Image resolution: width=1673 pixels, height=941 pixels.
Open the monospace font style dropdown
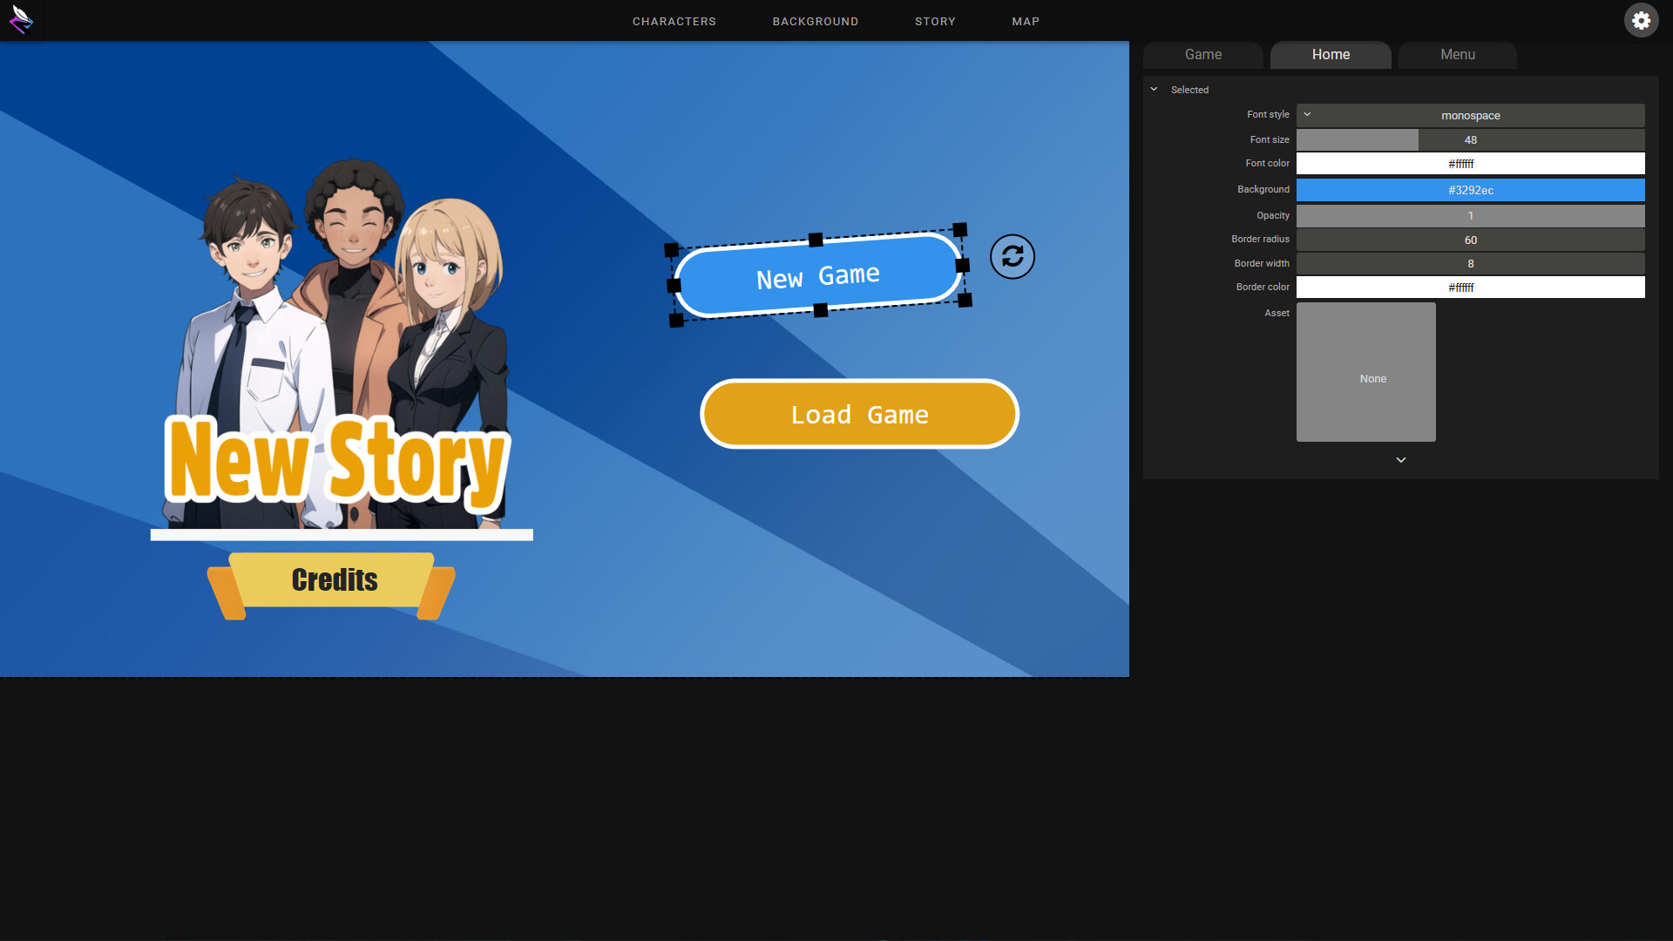1471,115
